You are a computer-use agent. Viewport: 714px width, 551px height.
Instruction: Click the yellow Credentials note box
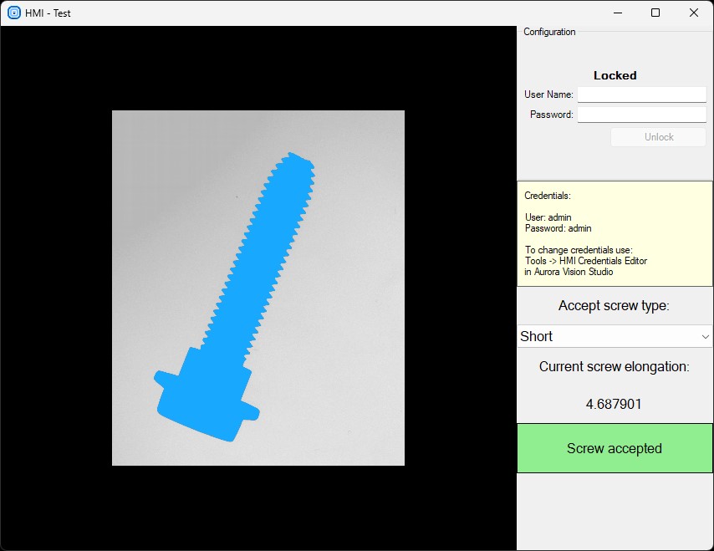coord(615,233)
